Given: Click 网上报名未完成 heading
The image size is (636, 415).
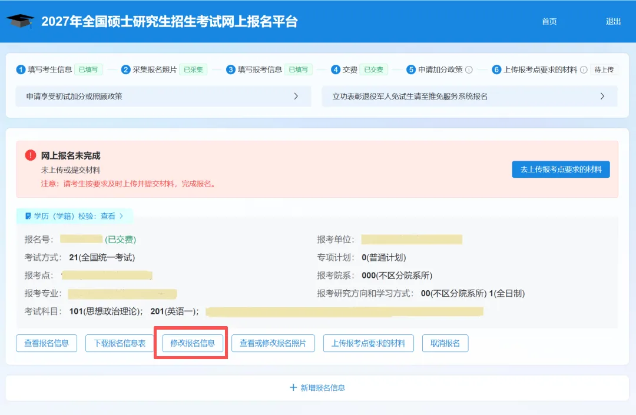Looking at the screenshot, I should click(71, 155).
